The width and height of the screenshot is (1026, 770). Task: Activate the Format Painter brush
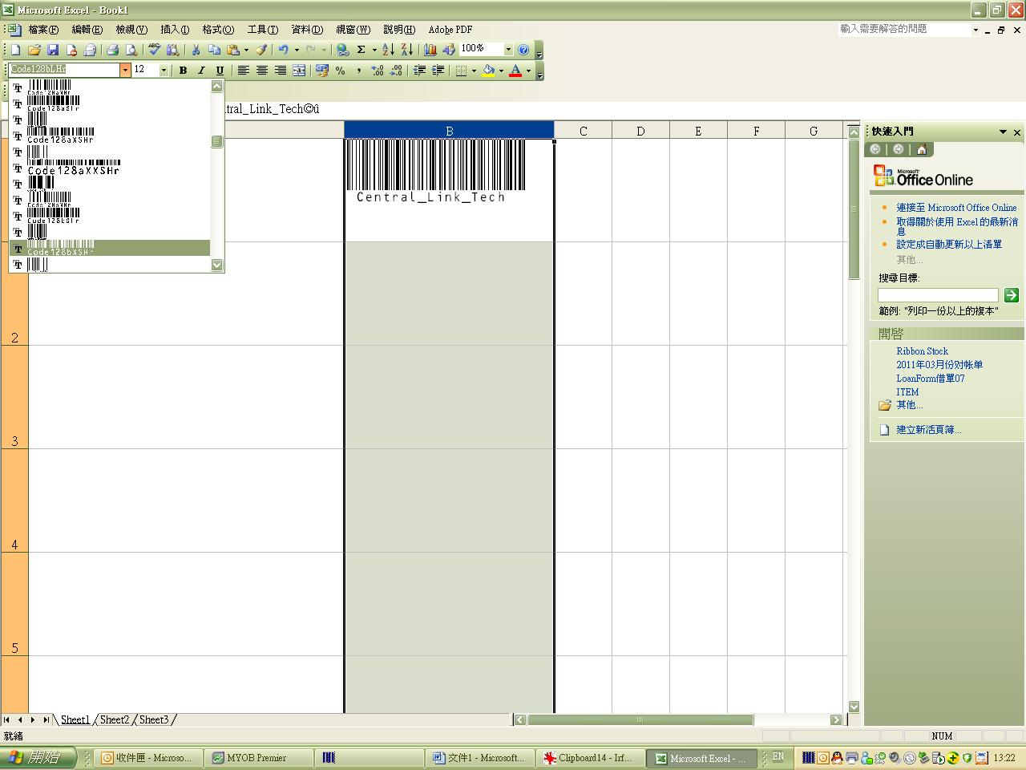pyautogui.click(x=261, y=50)
